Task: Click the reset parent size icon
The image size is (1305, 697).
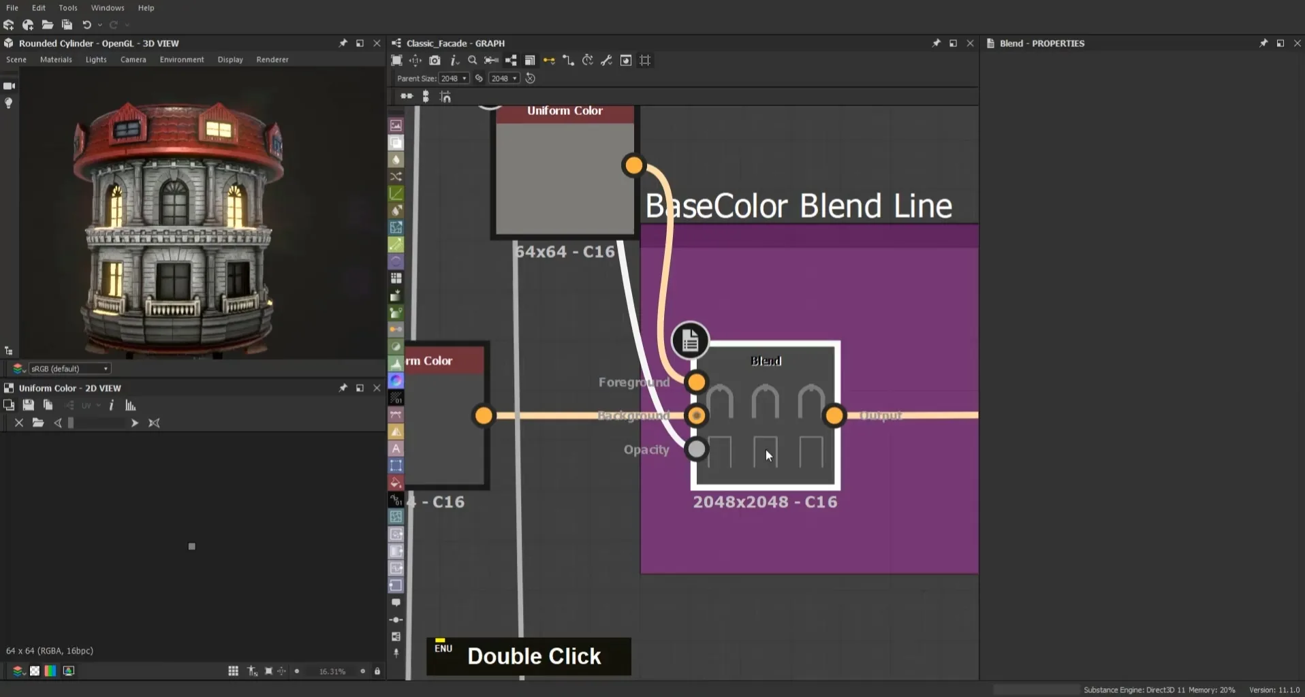Action: 531,78
